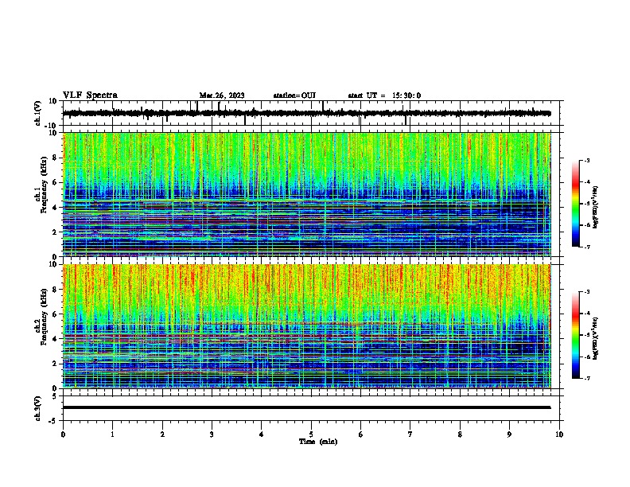630x487 pixels.
Task: Click the ch.1 "Frequency (kHz)" axis title
Action: 44,185
